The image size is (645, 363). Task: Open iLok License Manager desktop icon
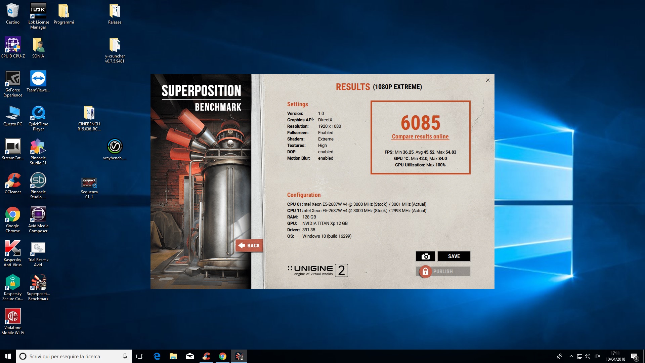point(38,16)
